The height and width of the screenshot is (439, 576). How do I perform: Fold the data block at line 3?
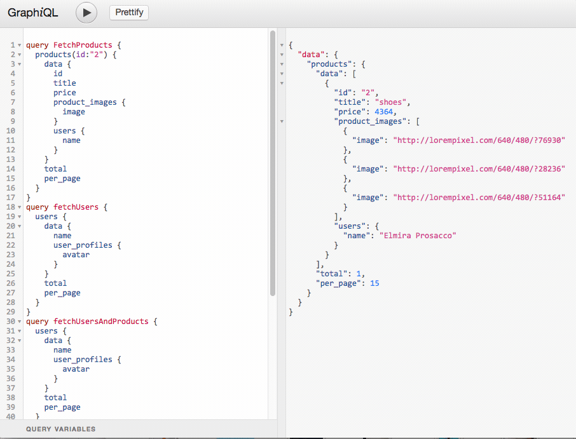pos(20,64)
